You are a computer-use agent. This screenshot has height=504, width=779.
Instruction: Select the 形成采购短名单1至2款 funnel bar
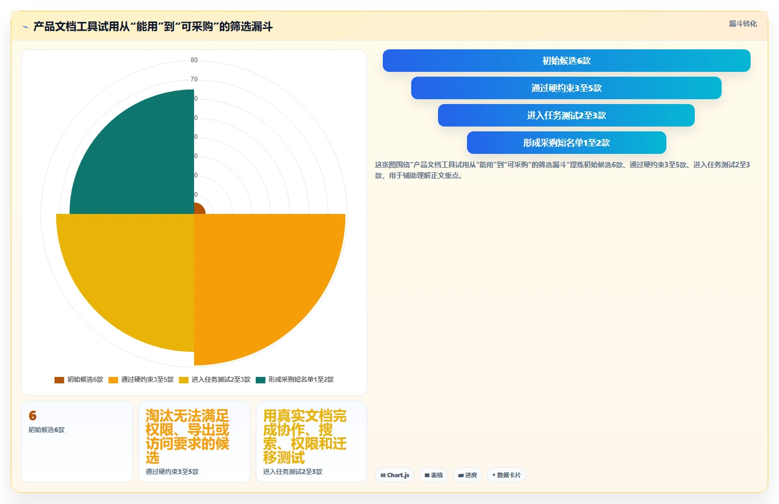(566, 143)
